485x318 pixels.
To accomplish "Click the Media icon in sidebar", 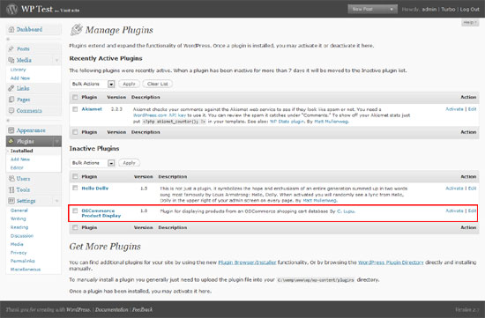I will click(11, 60).
